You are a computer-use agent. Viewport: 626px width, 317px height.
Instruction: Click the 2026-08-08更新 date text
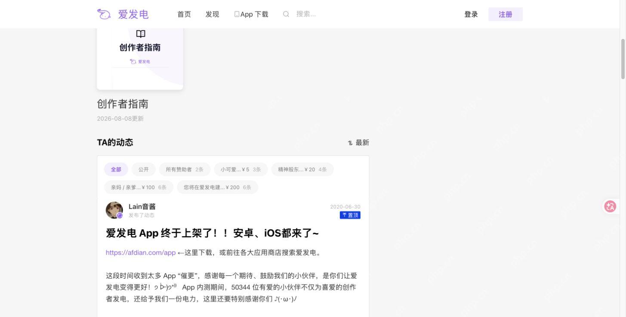(x=120, y=119)
